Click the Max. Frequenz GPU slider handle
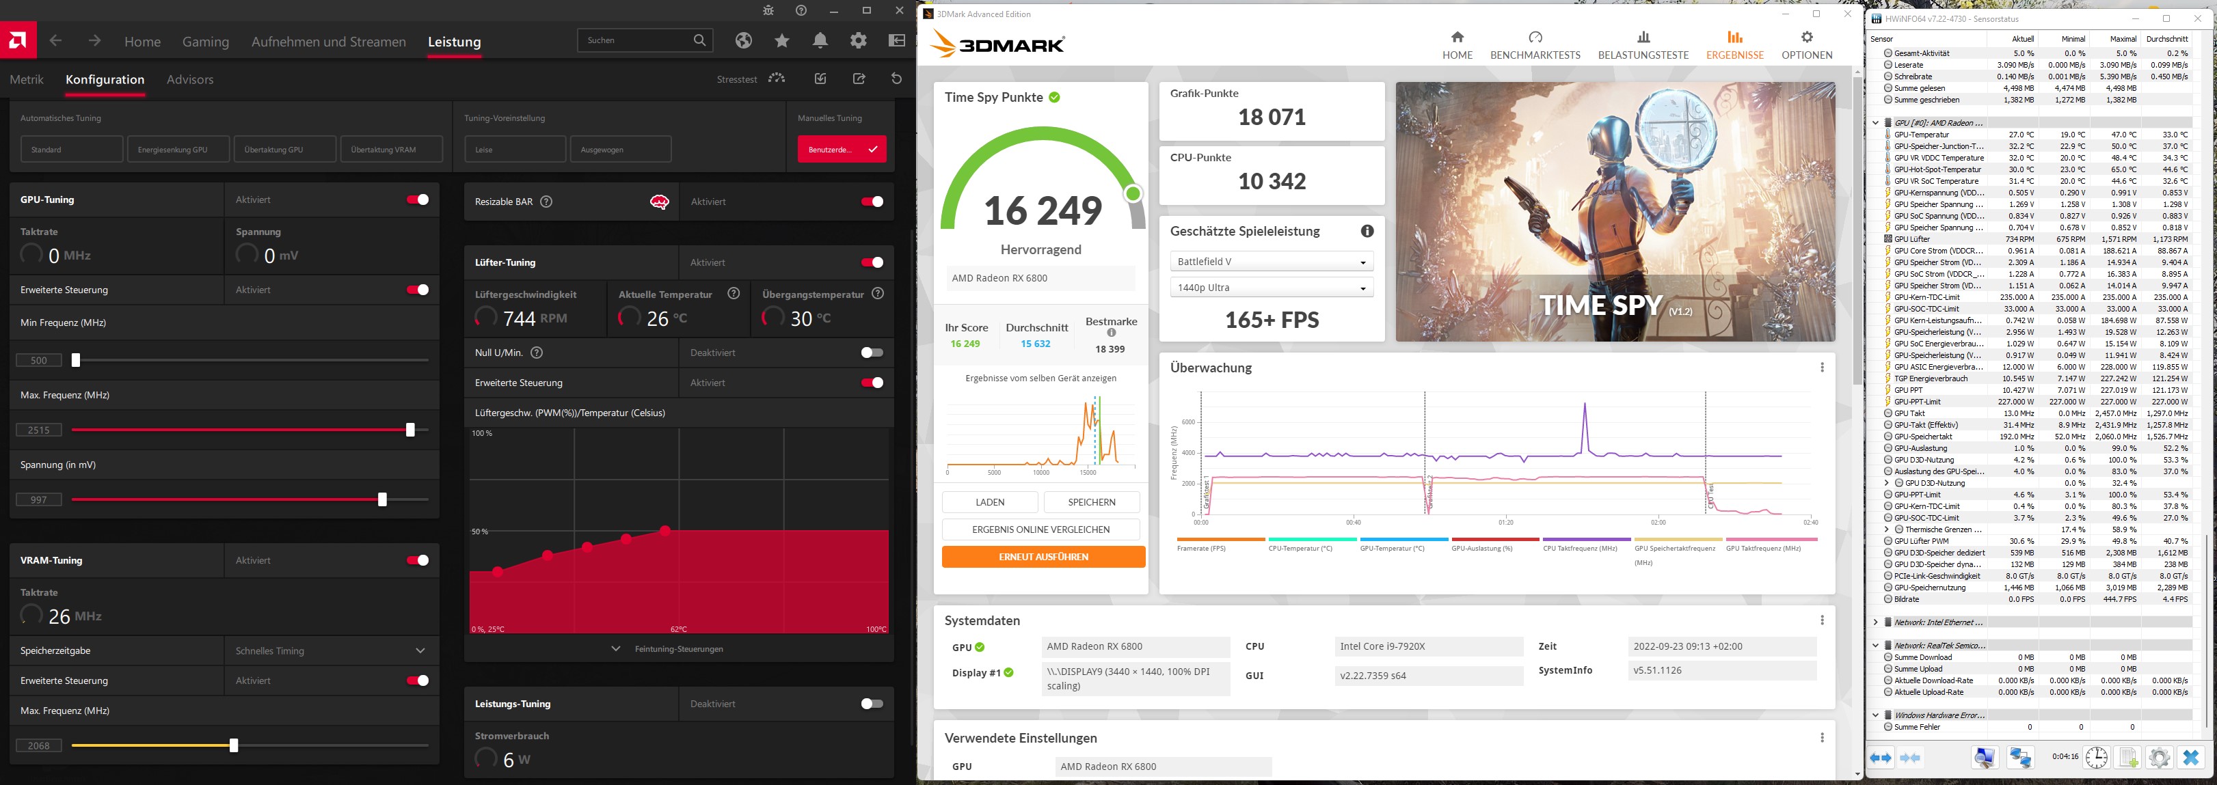The image size is (2217, 785). point(411,430)
